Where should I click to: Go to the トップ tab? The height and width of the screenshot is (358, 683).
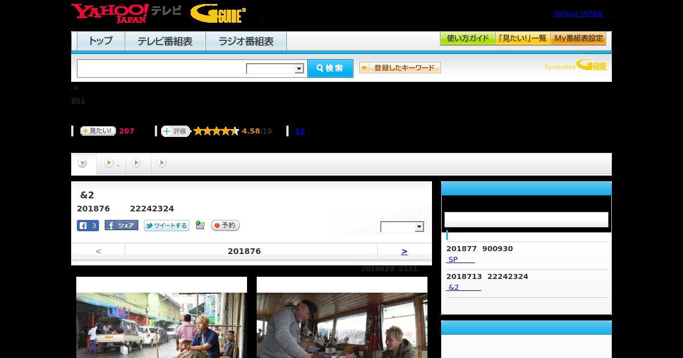click(x=101, y=41)
